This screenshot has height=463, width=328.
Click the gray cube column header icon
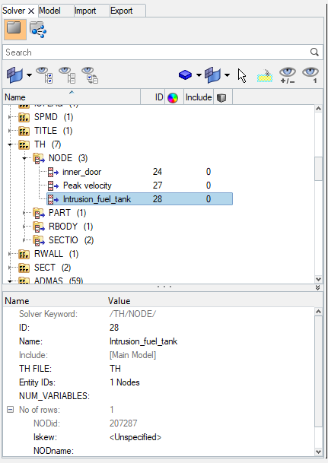221,98
